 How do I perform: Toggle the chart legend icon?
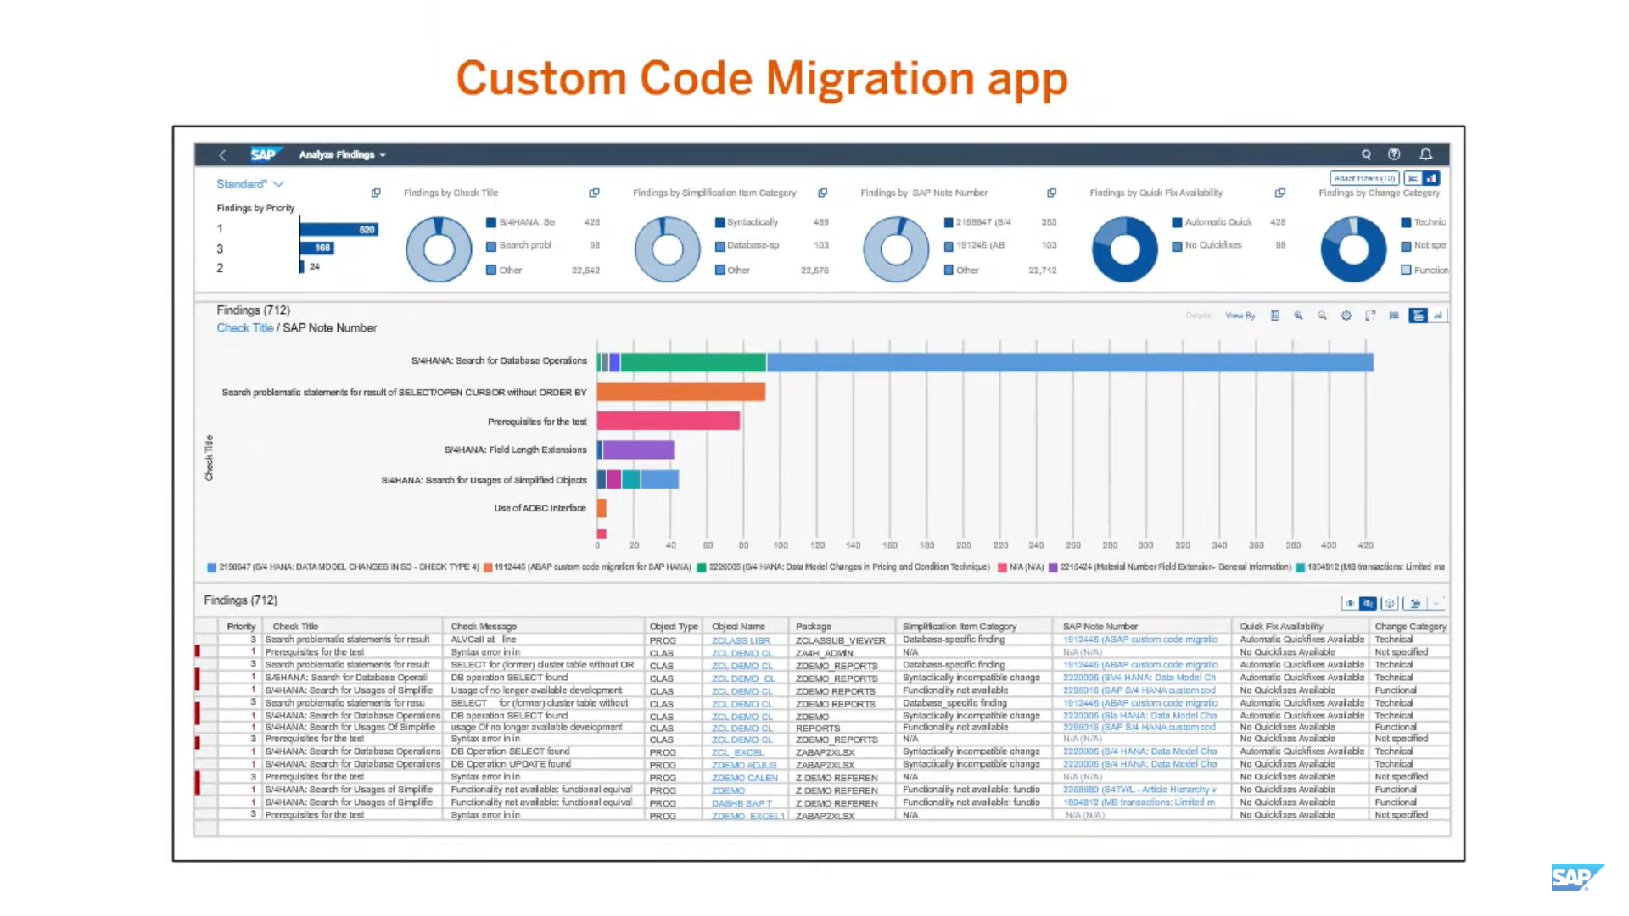click(x=1396, y=316)
